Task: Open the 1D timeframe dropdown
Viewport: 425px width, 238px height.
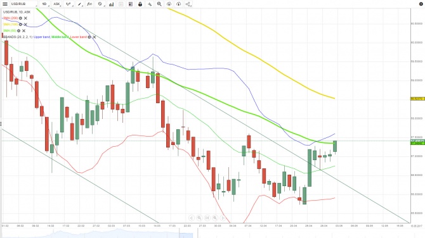Action: [45, 4]
